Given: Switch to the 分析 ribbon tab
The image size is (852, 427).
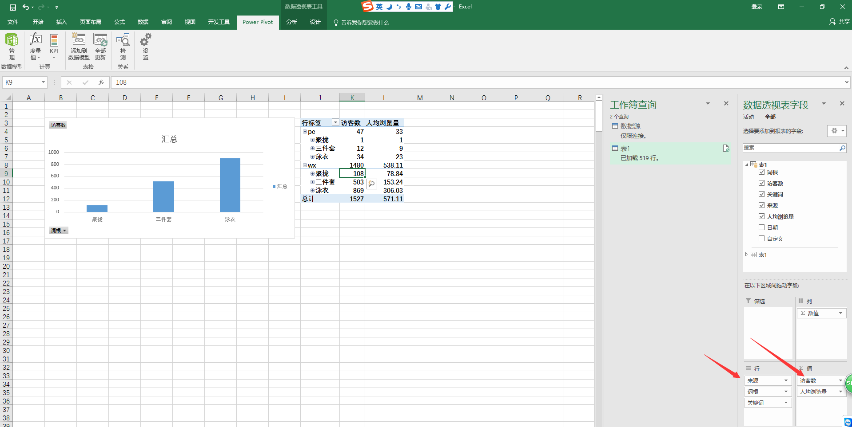Looking at the screenshot, I should [291, 22].
